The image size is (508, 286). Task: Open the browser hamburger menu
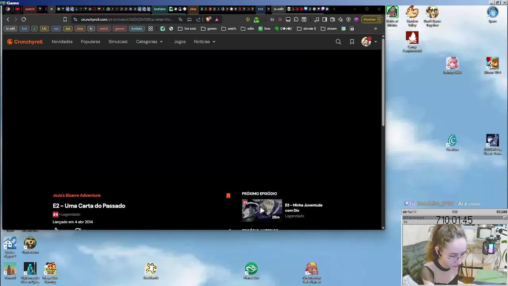click(379, 19)
